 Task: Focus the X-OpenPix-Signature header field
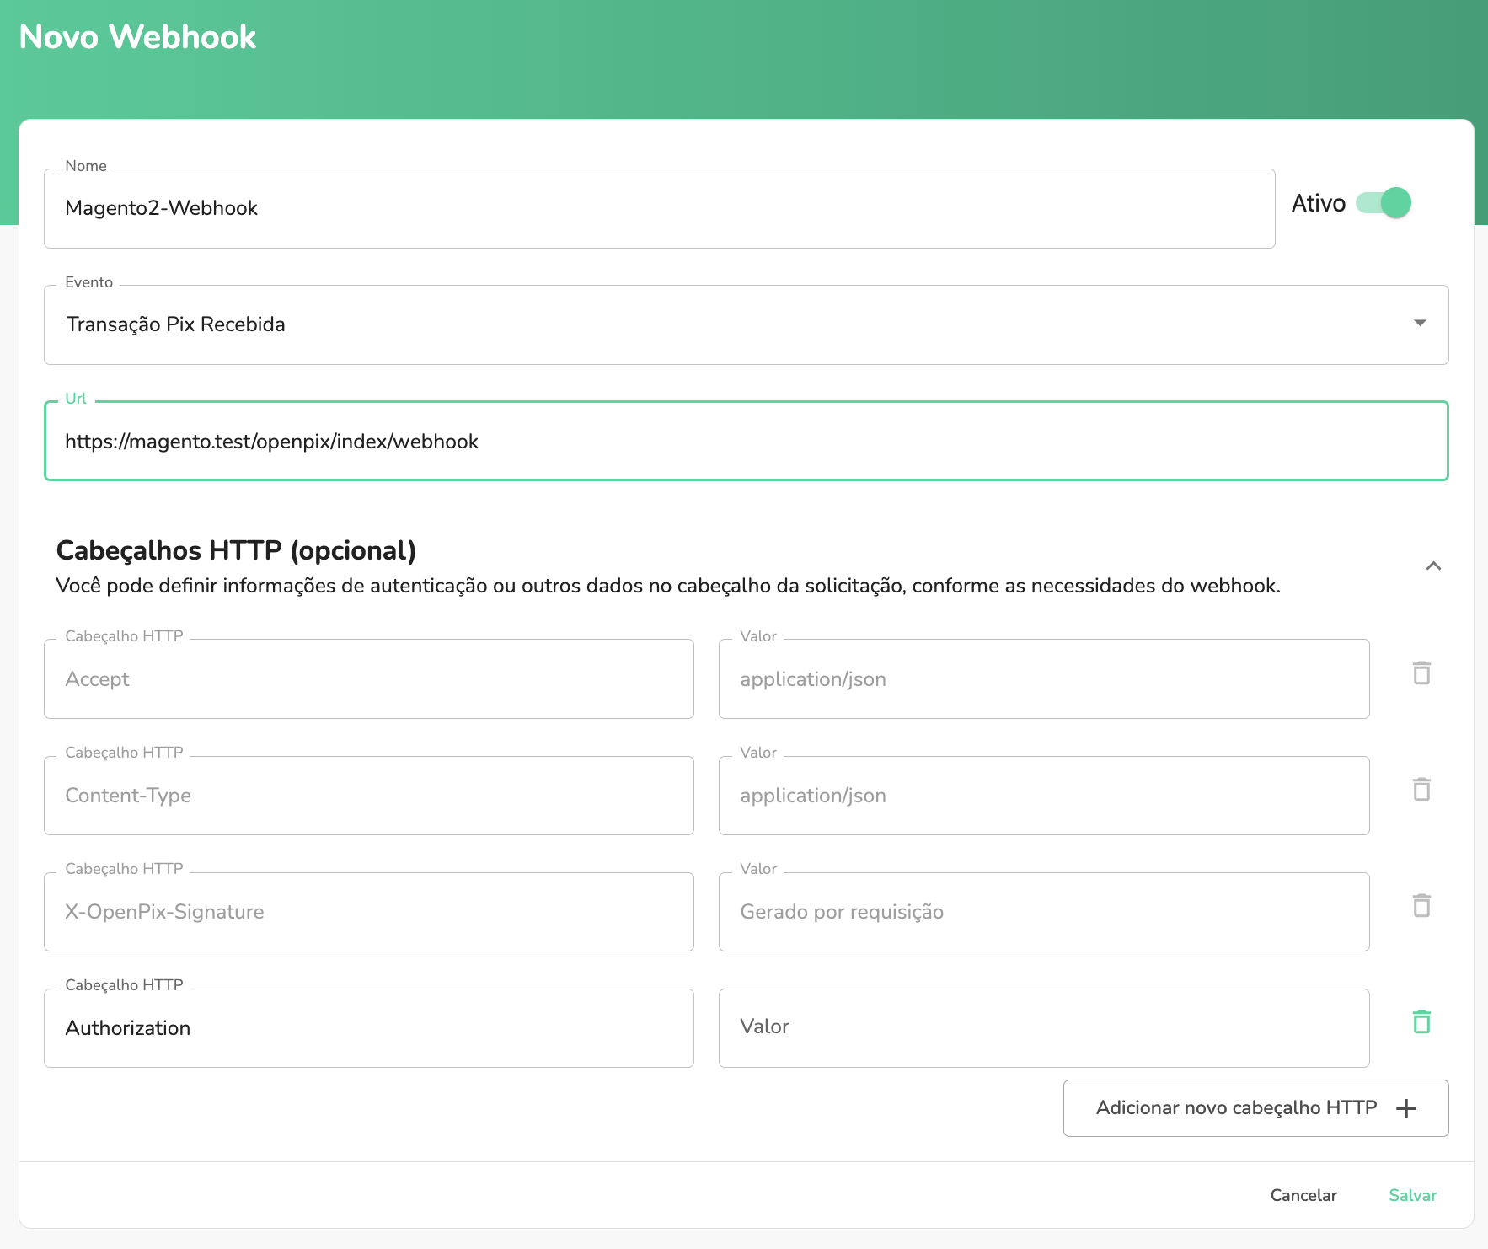(368, 911)
